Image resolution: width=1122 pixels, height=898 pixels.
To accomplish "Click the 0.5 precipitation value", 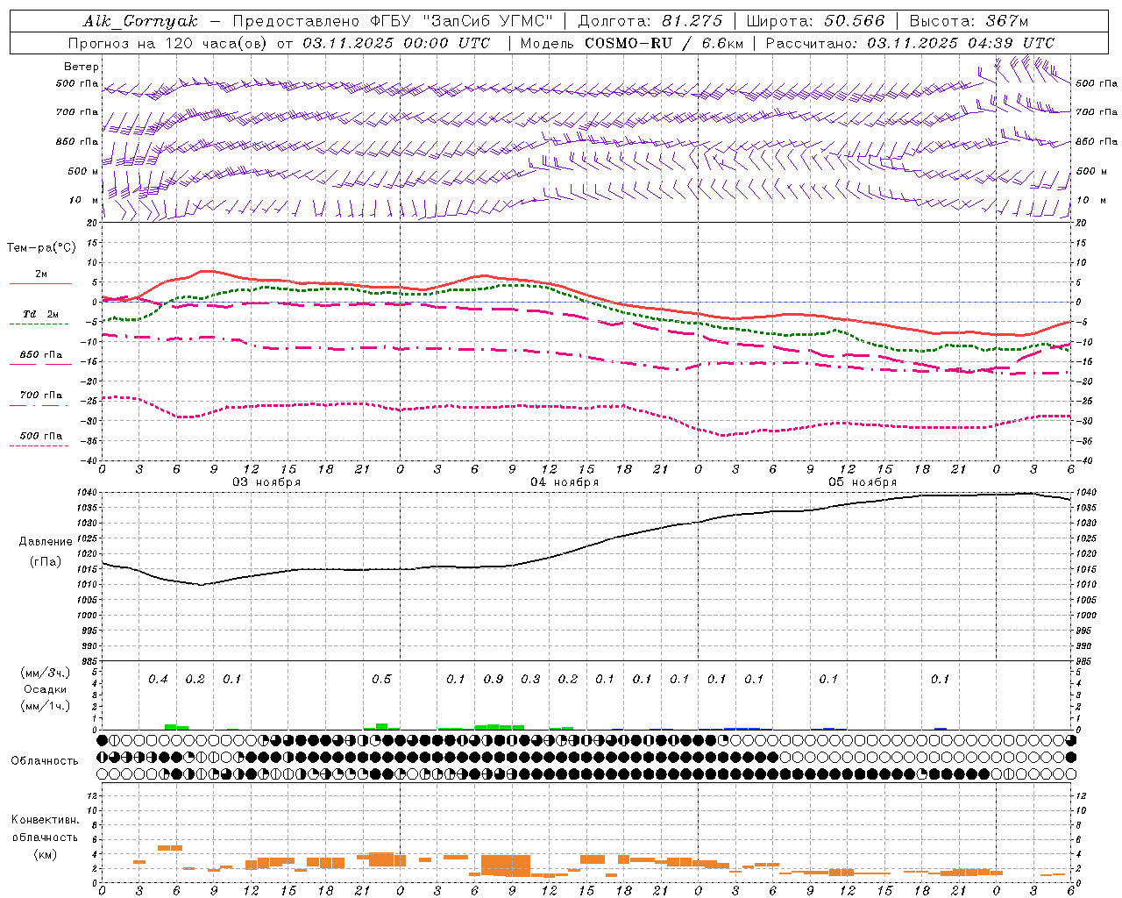I will (381, 679).
